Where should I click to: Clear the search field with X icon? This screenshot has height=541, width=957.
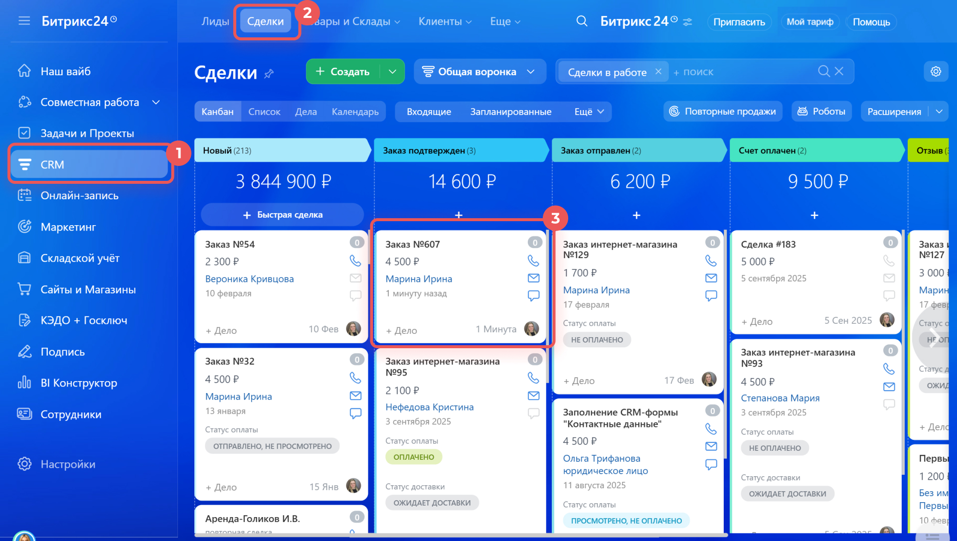click(x=839, y=71)
